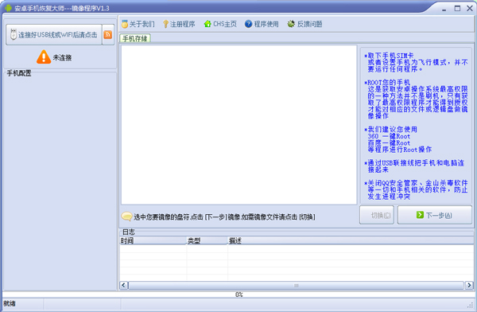Click the 0% progress bar
This screenshot has width=477, height=312.
[238, 294]
